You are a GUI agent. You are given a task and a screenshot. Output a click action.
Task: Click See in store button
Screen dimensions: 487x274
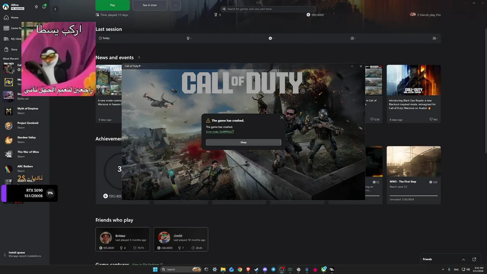click(x=150, y=5)
